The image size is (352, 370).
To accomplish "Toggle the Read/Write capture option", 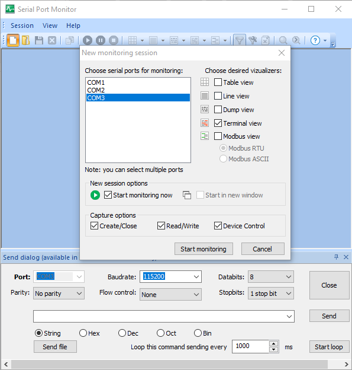I will (x=161, y=226).
